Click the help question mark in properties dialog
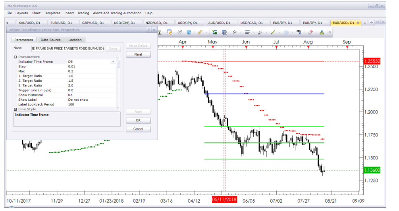 tap(148, 30)
